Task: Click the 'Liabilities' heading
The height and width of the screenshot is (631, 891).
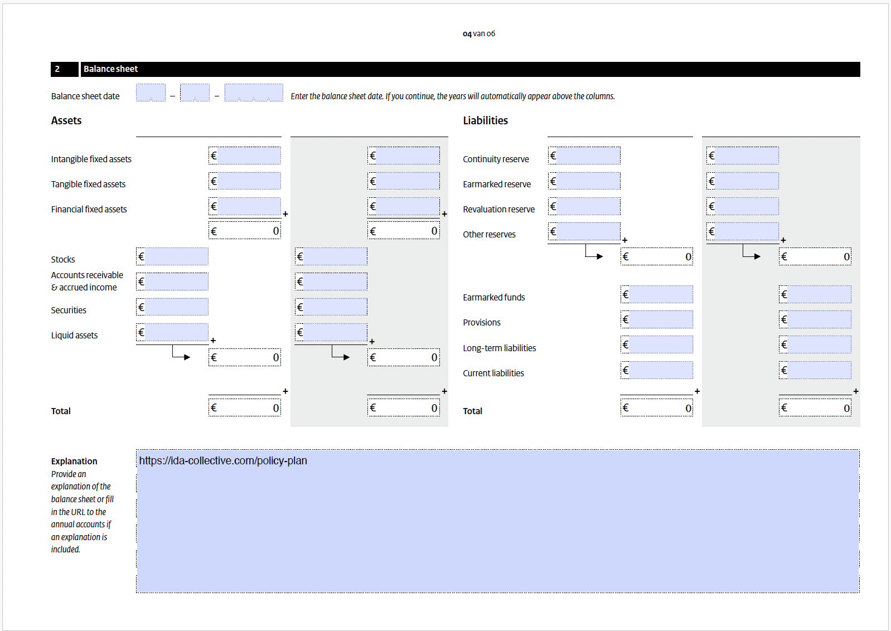Action: tap(485, 120)
